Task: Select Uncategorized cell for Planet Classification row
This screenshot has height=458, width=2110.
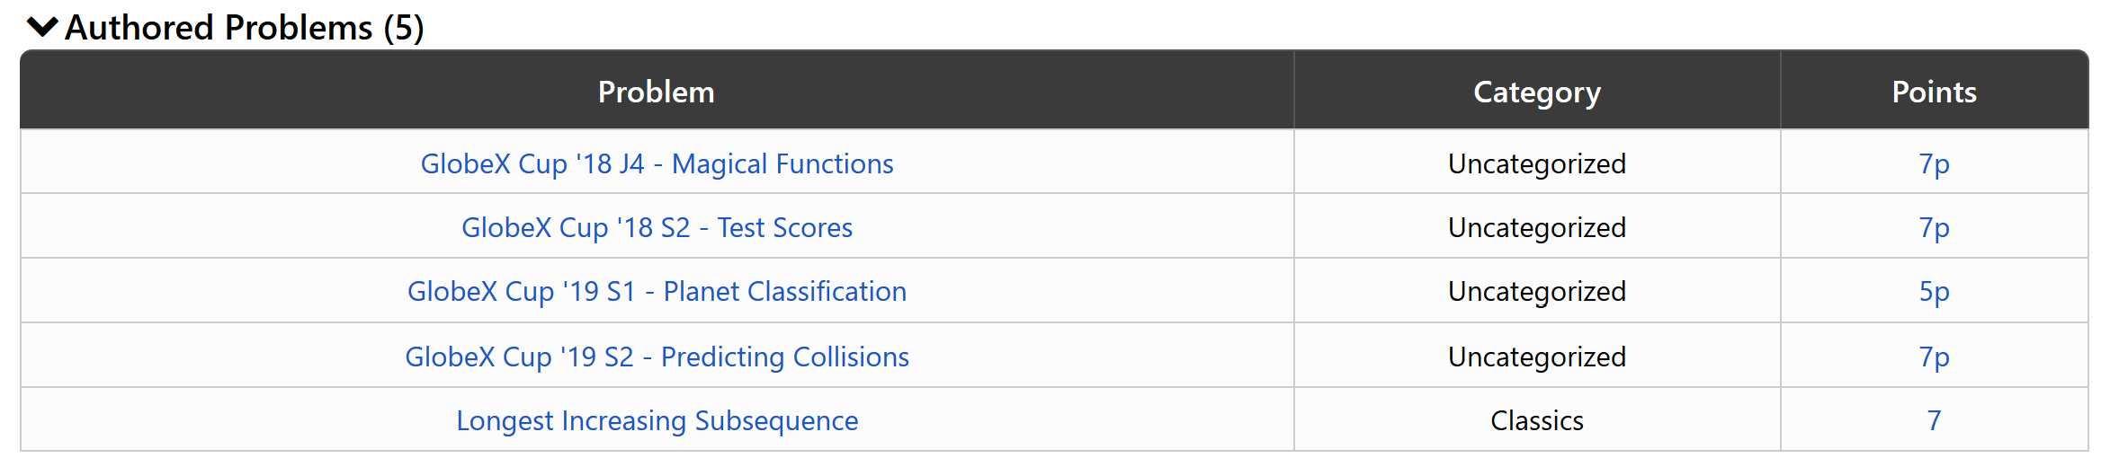Action: 1536,292
